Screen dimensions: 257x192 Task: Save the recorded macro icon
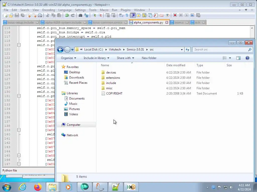[198, 15]
